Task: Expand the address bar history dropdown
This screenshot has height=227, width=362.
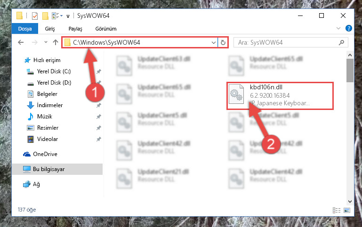Action: (214, 42)
